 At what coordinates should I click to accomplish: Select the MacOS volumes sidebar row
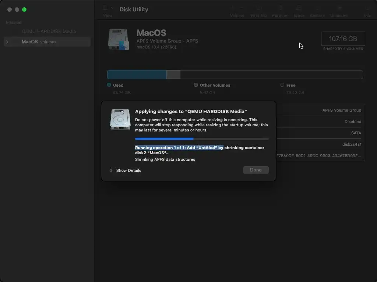[47, 42]
